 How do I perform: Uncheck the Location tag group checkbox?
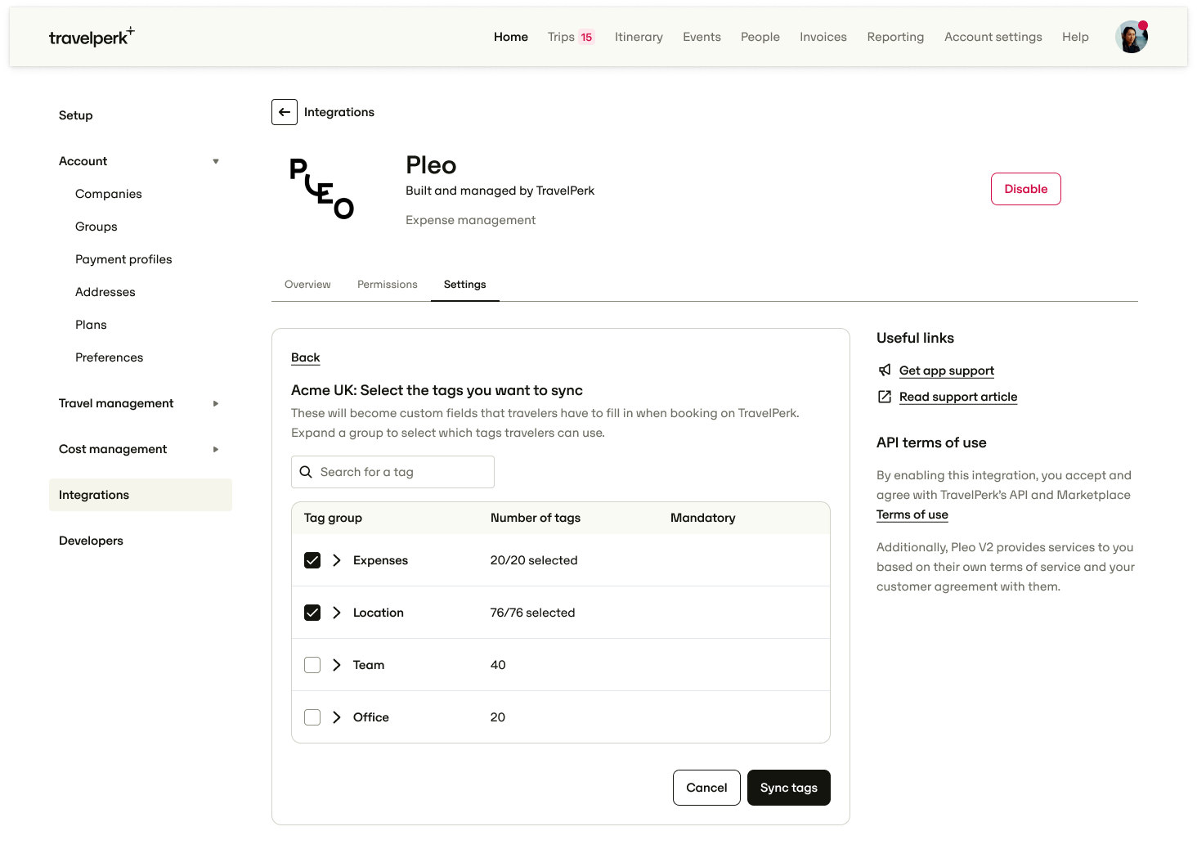click(312, 613)
